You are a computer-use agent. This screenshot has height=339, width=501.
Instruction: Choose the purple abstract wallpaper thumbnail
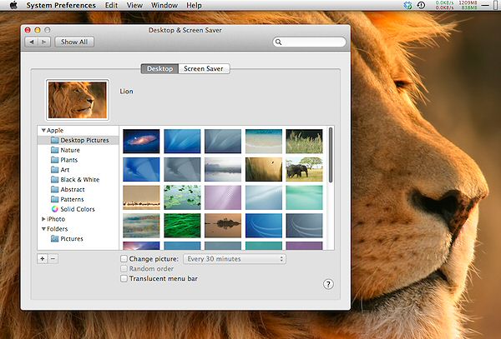point(223,197)
